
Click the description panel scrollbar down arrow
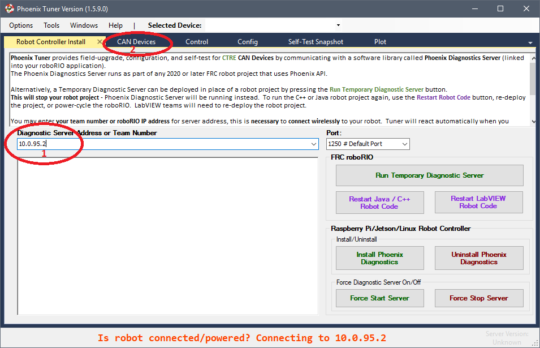click(x=533, y=121)
